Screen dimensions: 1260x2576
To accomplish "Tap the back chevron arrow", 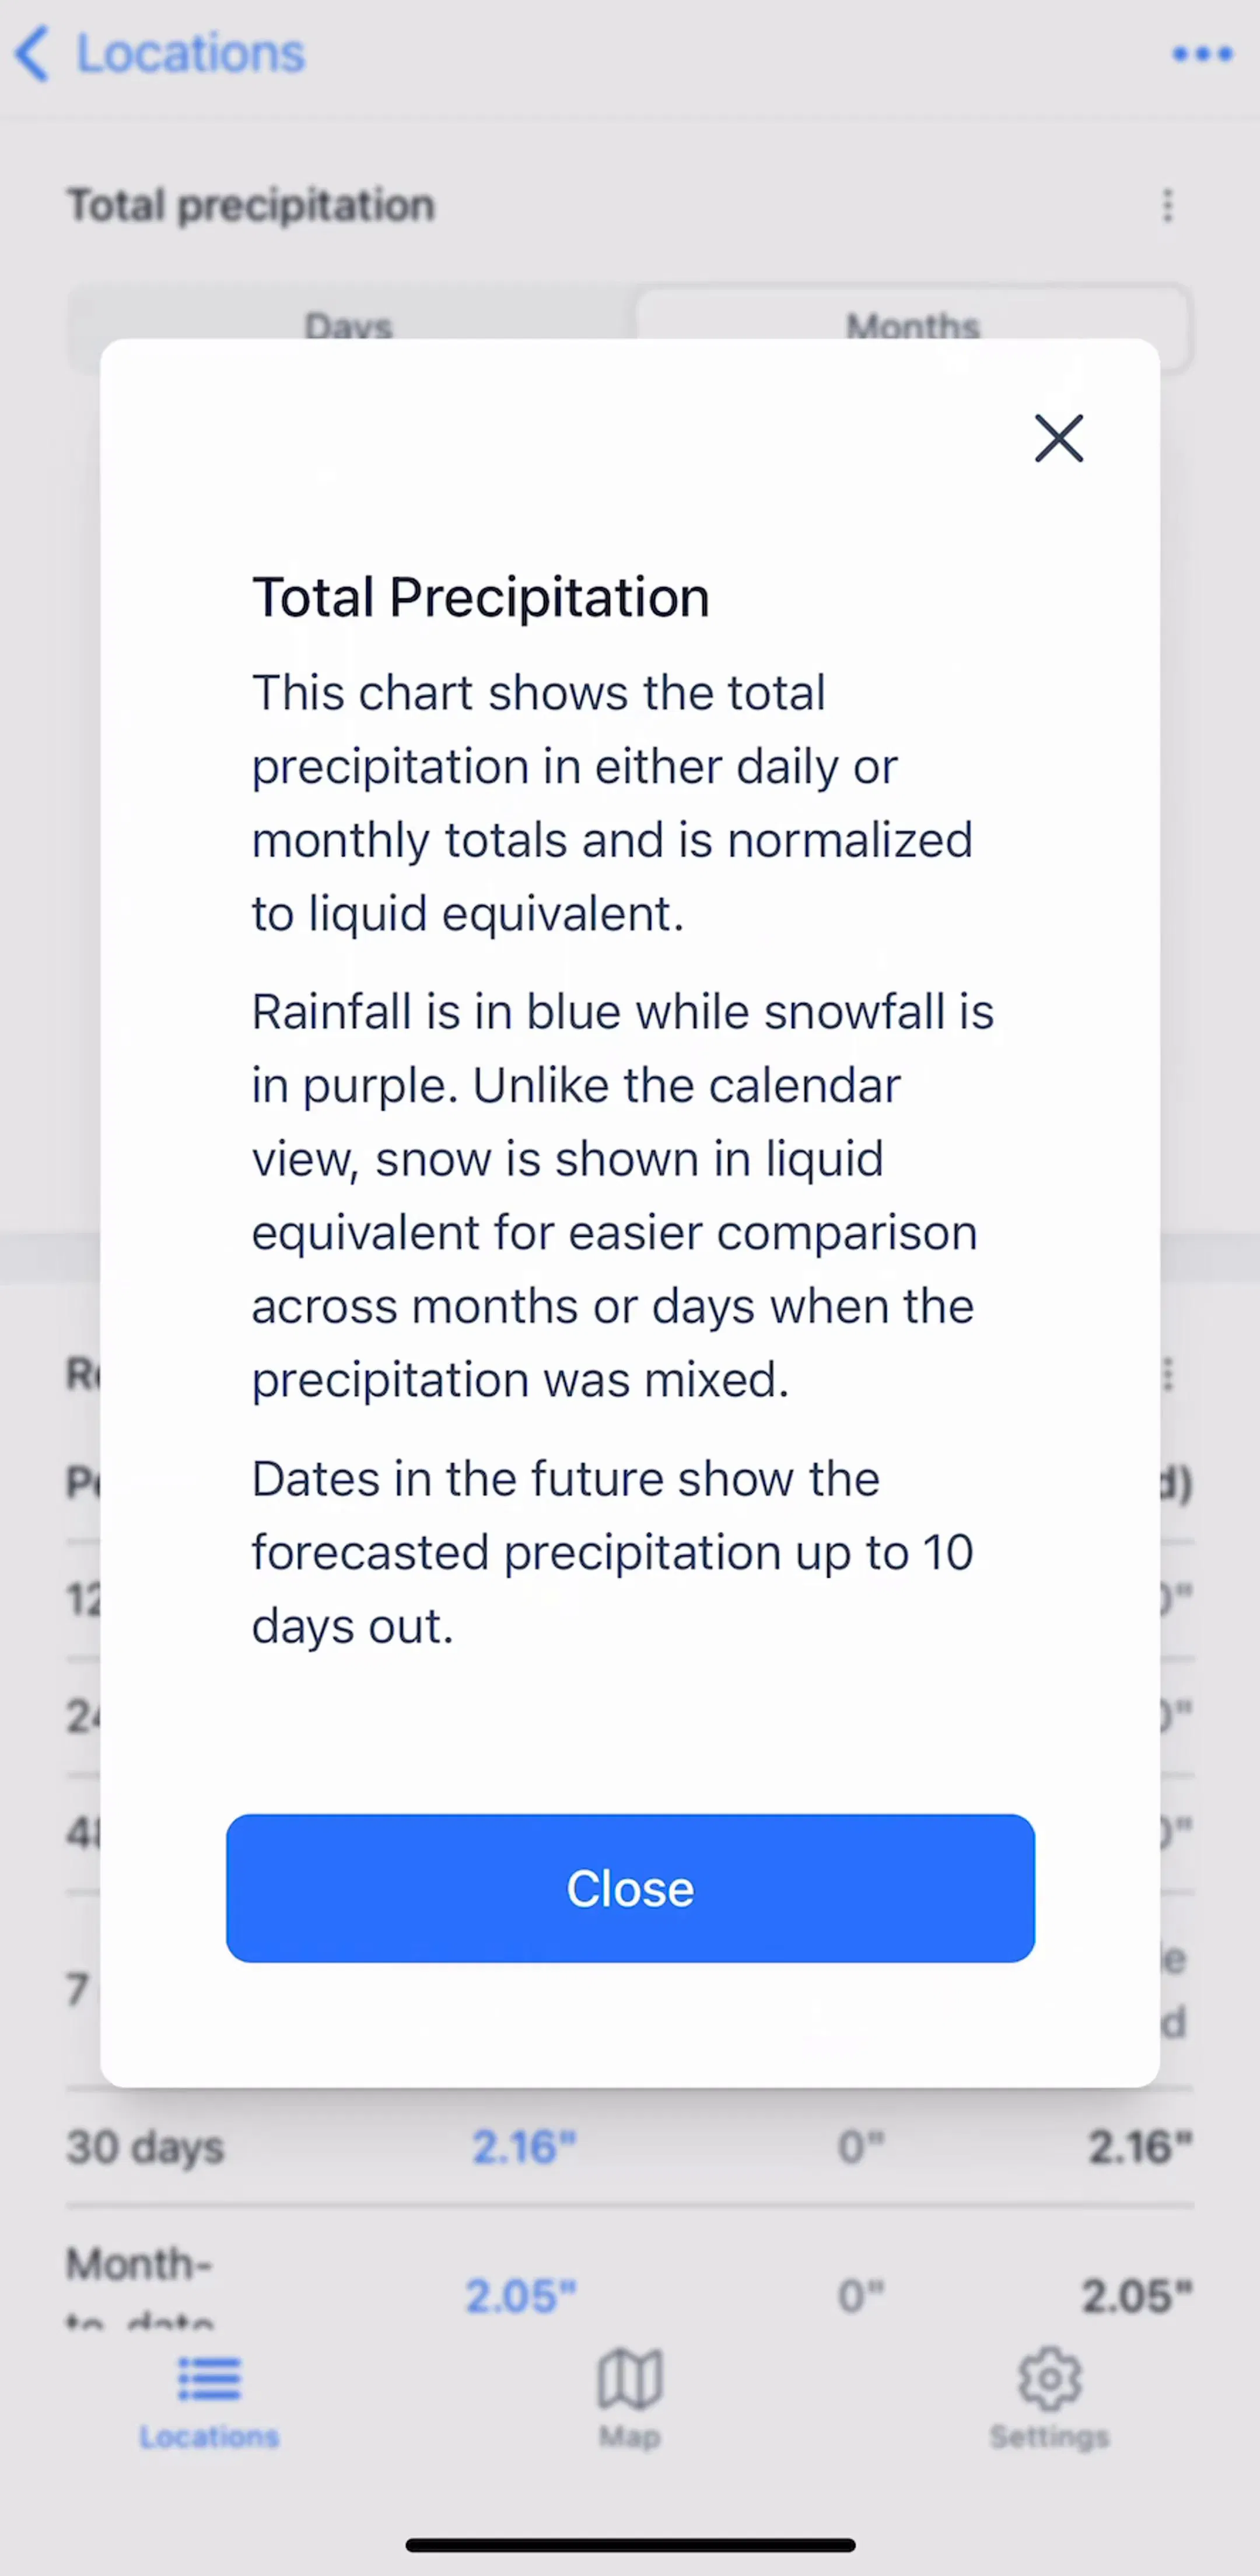I will (32, 53).
